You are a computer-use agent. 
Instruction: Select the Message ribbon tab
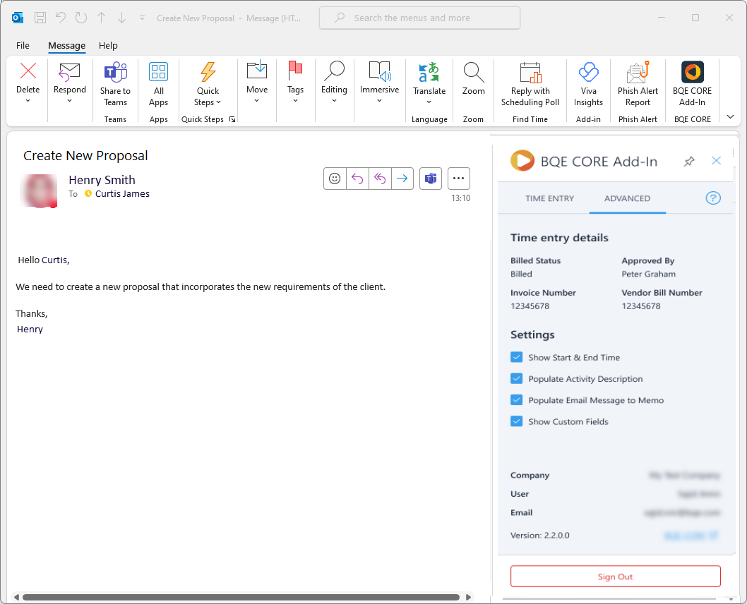[x=66, y=46]
